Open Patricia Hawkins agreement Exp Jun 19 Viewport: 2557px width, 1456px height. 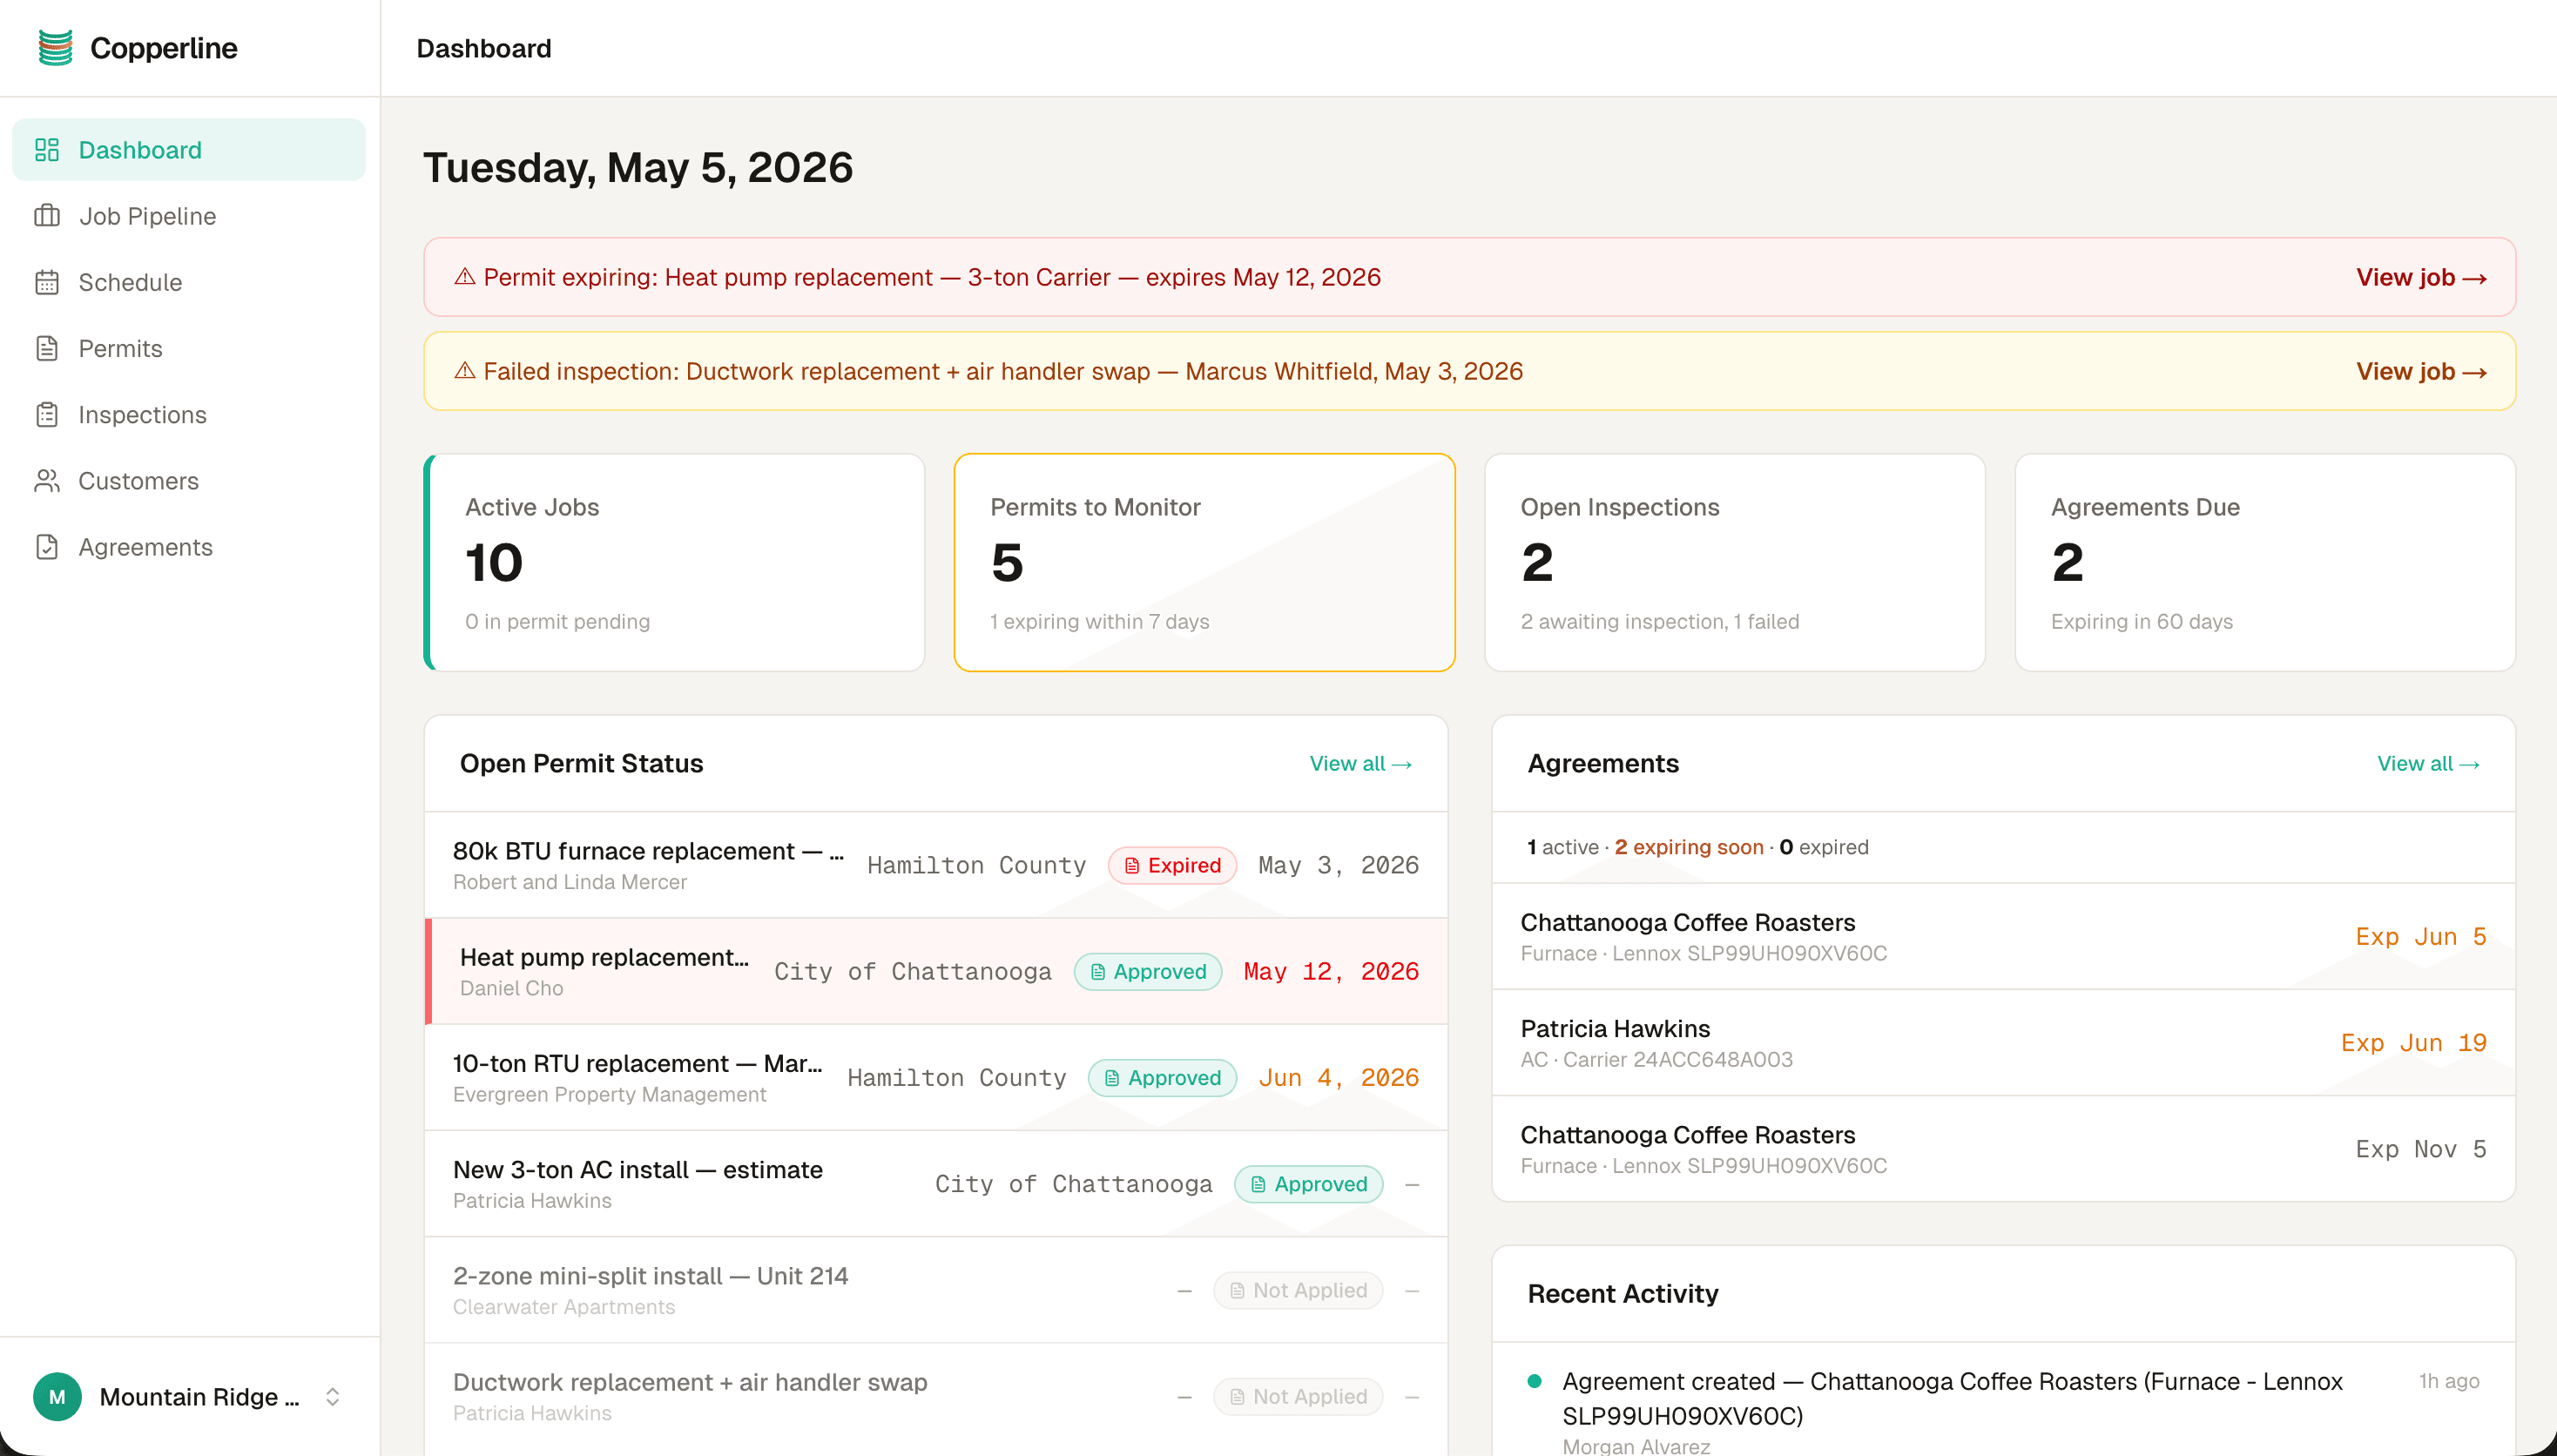tap(2003, 1042)
